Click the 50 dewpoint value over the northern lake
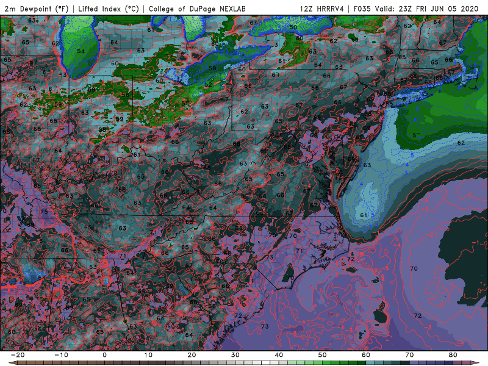 293,27
